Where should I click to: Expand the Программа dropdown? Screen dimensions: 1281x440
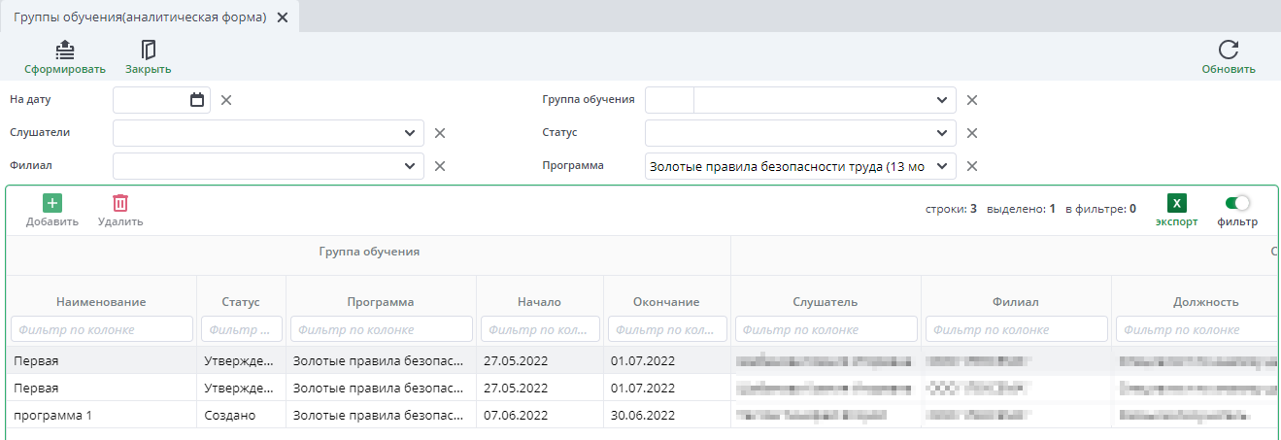click(941, 166)
